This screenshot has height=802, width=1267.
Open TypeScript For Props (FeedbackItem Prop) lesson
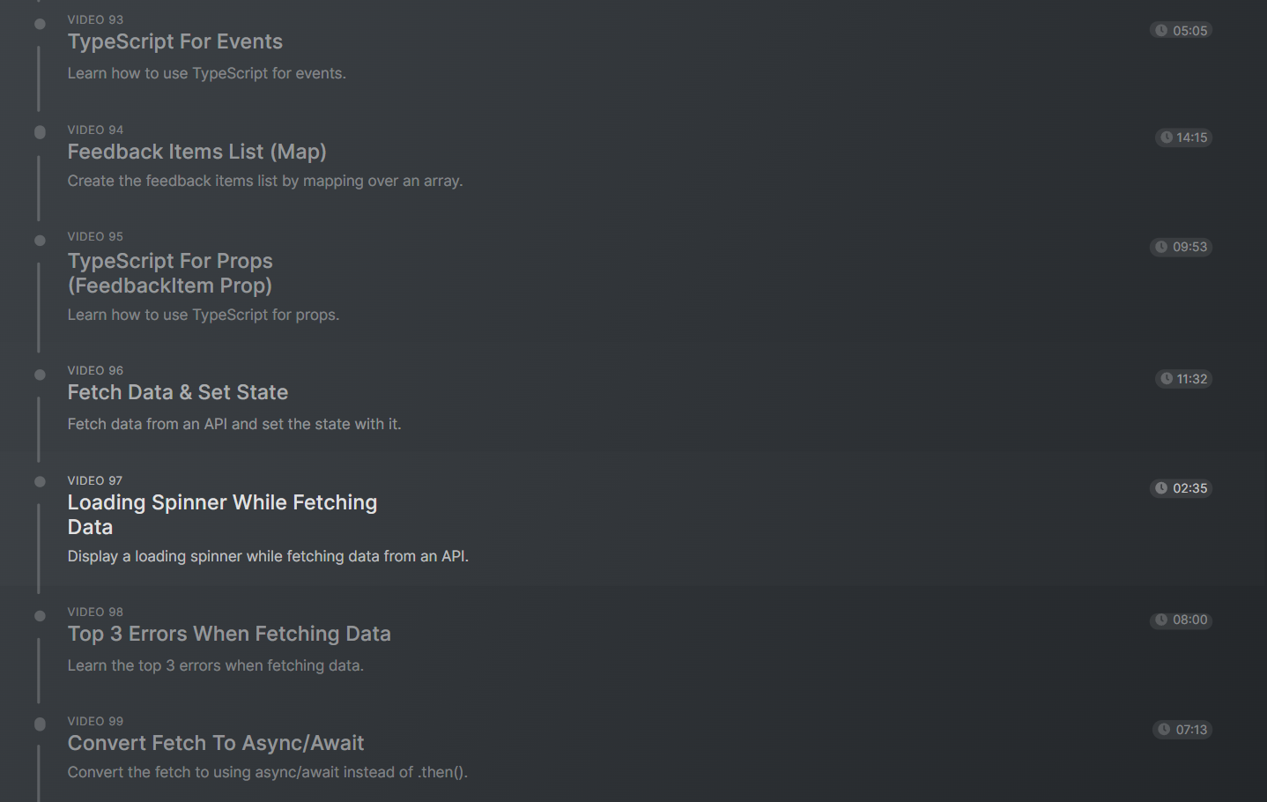170,273
